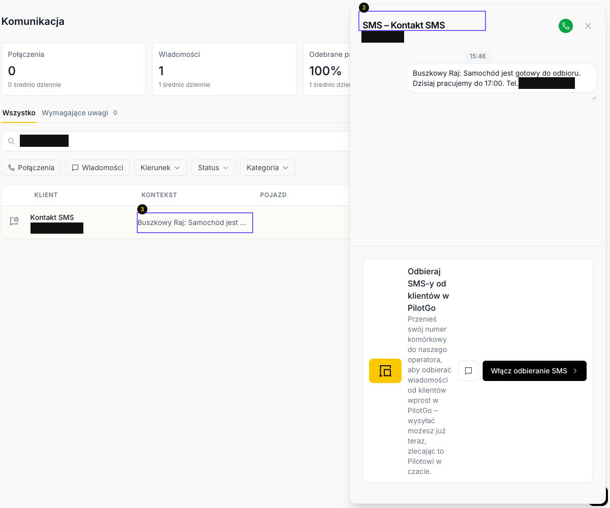Click the delivered checkmark under the sent message
Image resolution: width=610 pixels, height=508 pixels.
pos(594,98)
